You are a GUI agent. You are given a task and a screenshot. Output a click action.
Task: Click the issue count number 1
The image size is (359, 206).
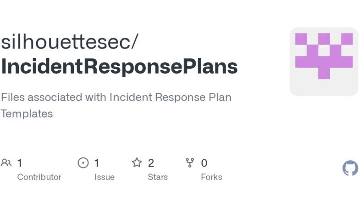coord(97,163)
